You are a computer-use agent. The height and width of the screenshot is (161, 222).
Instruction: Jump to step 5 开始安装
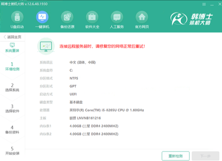point(12,151)
